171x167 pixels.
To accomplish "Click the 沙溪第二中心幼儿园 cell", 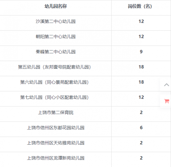I will point(56,21).
